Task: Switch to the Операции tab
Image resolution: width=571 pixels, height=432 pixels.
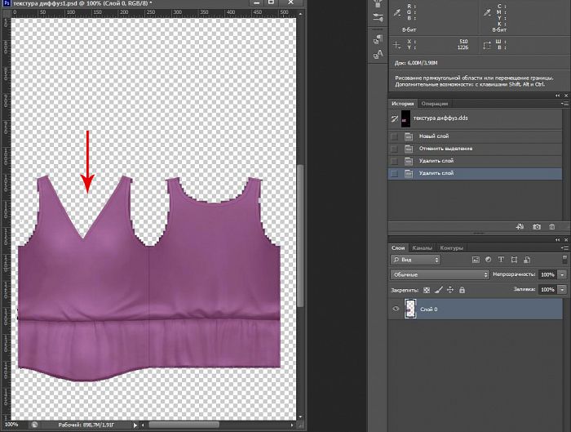Action: click(435, 104)
